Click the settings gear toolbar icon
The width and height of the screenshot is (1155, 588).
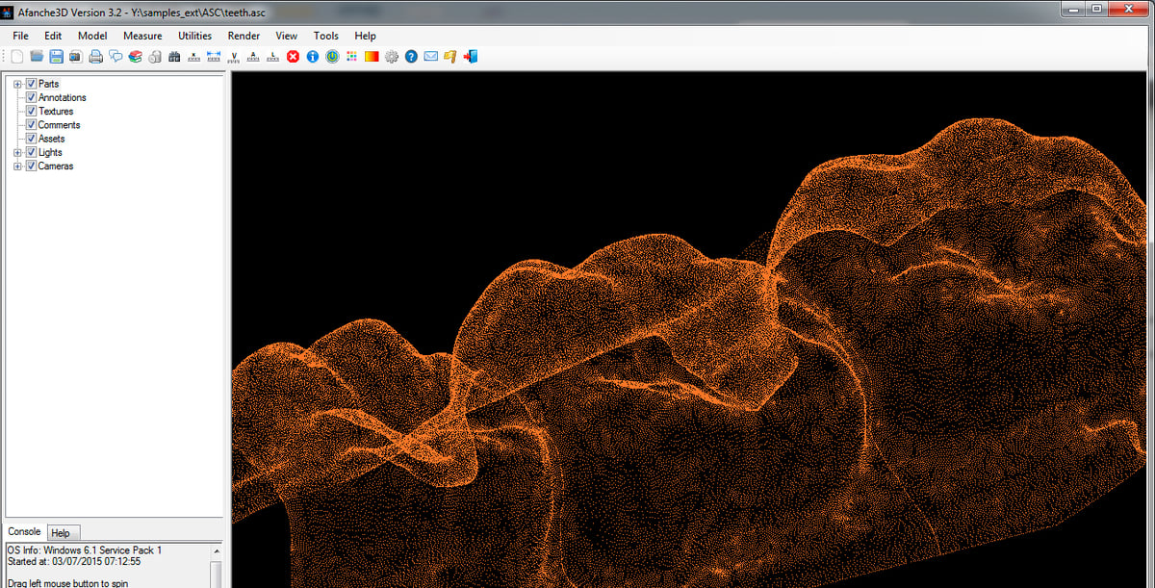[392, 57]
